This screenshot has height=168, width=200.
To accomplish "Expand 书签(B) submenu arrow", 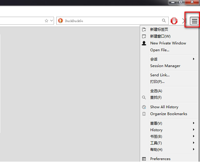I will pos(194,136).
